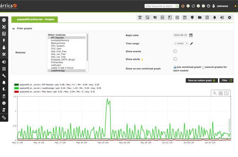Open the bell alerts icon in agent toolbar

[x=215, y=17]
